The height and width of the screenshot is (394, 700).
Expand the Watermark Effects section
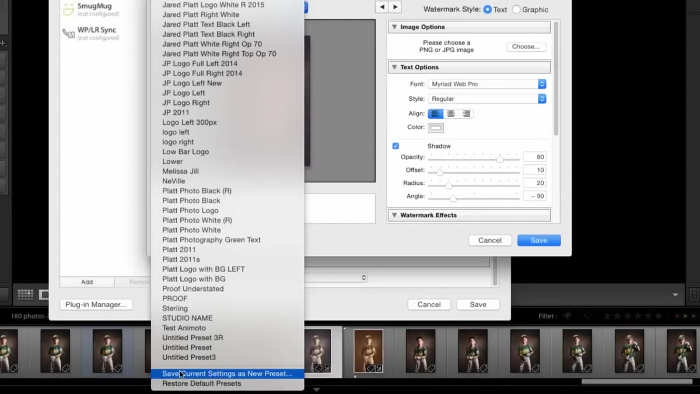394,215
